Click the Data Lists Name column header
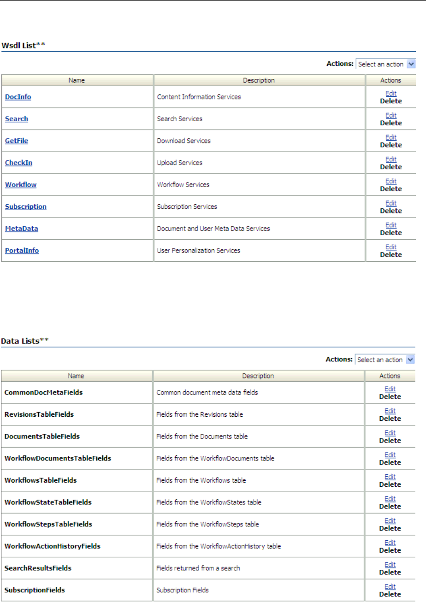Viewport: 426px width, 602px height. [77, 376]
